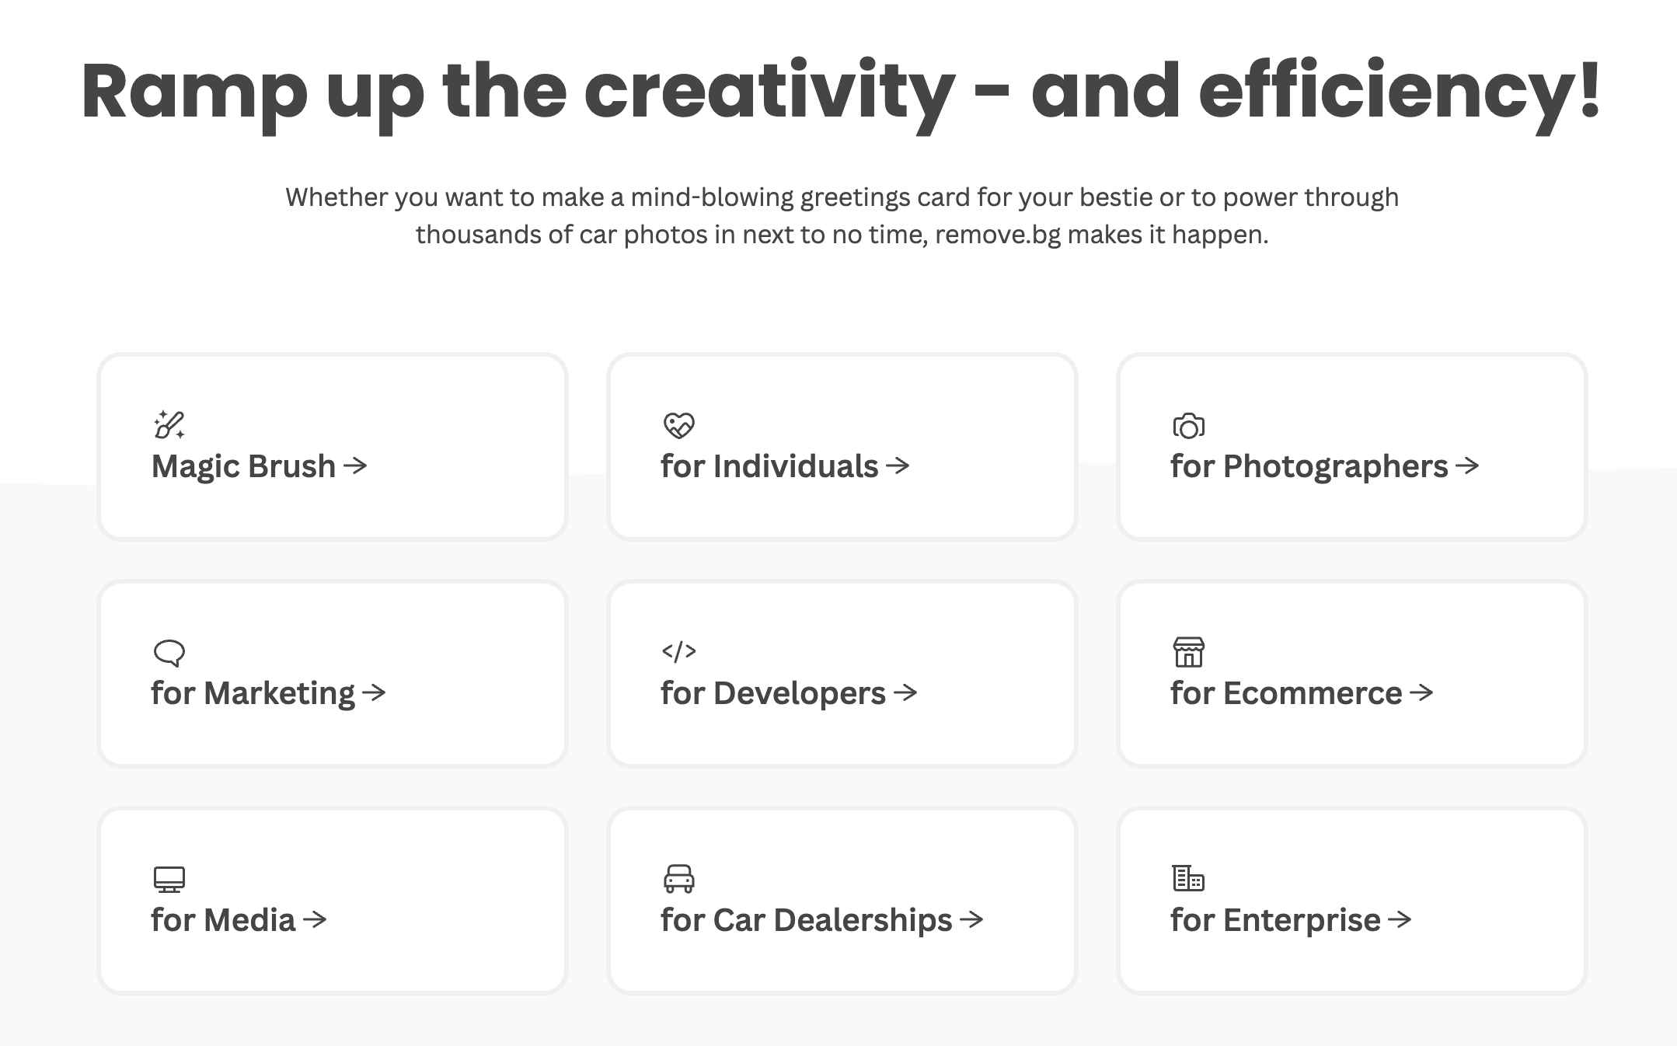Click the speech bubble Marketing icon
This screenshot has width=1677, height=1046.
coord(169,652)
